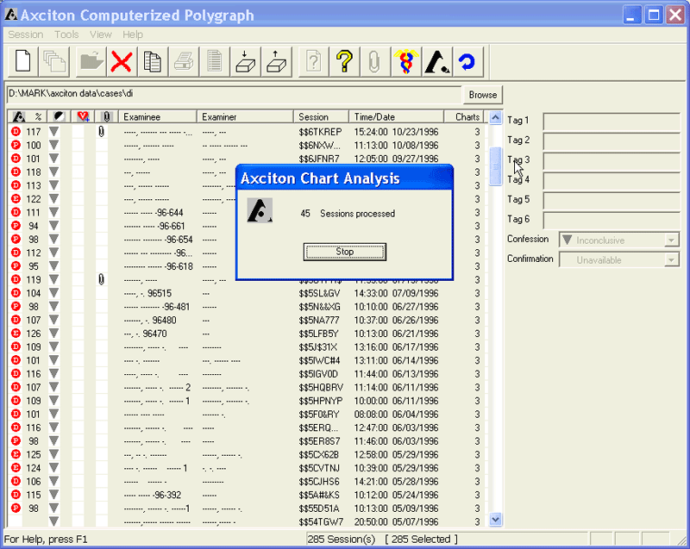
Task: Click the paperclip column header
Action: [x=106, y=116]
